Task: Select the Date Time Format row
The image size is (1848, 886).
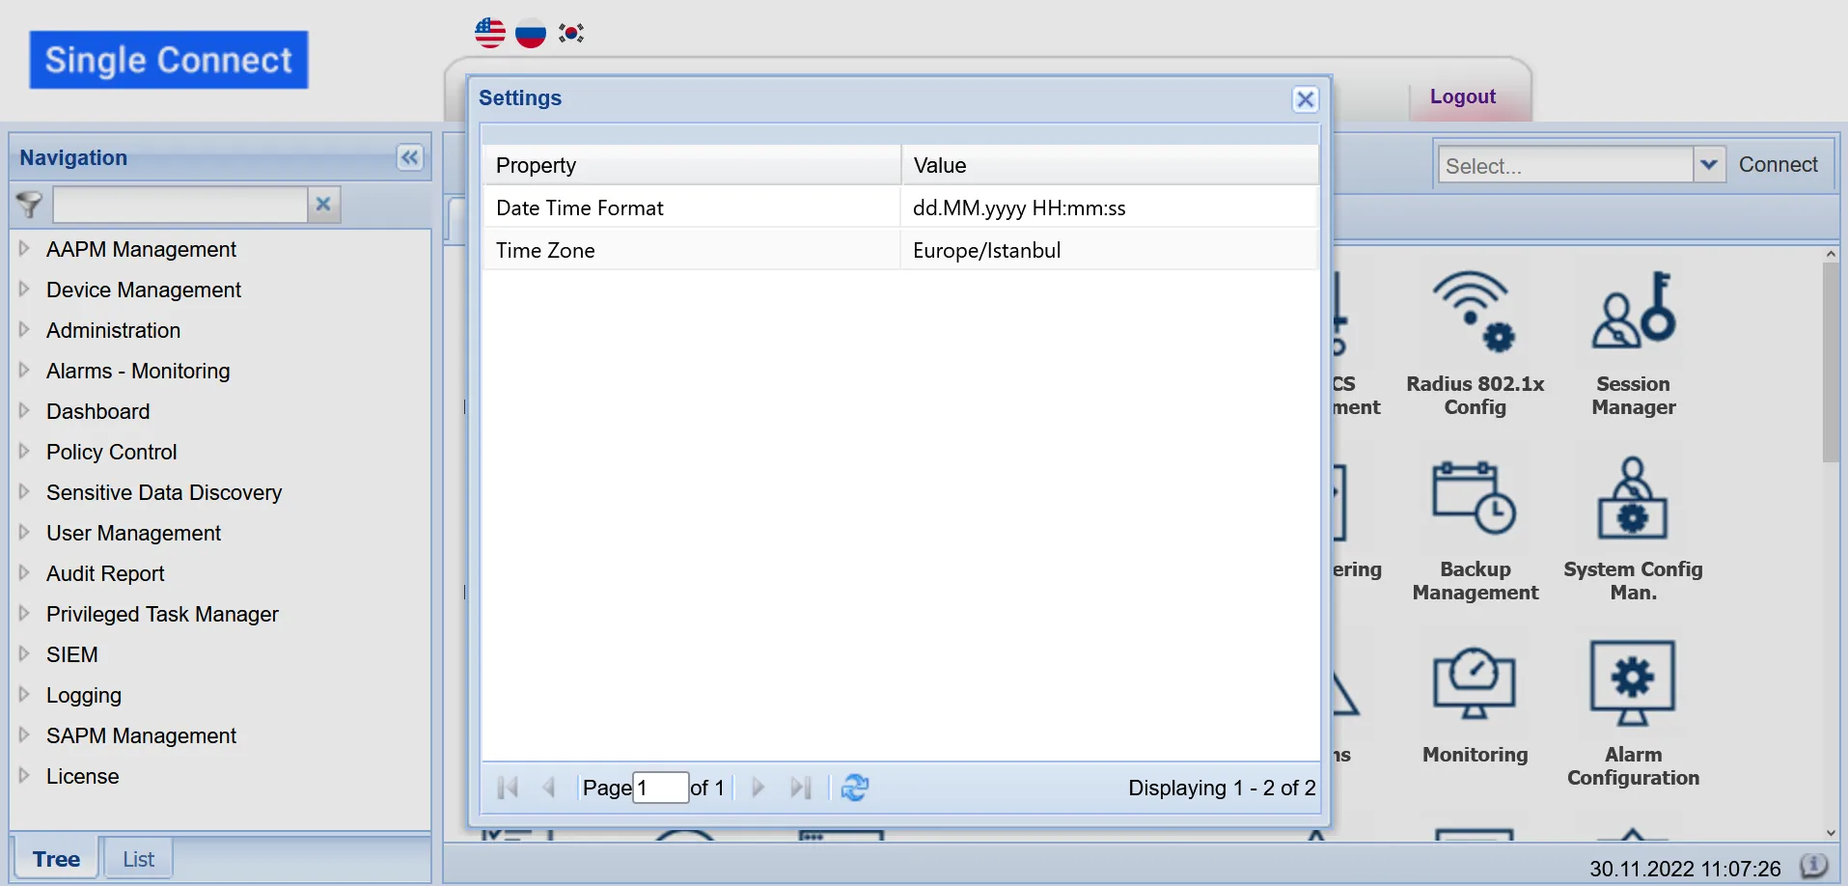Action: (900, 208)
